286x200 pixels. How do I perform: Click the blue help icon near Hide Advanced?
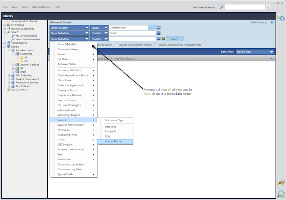[x=272, y=22]
